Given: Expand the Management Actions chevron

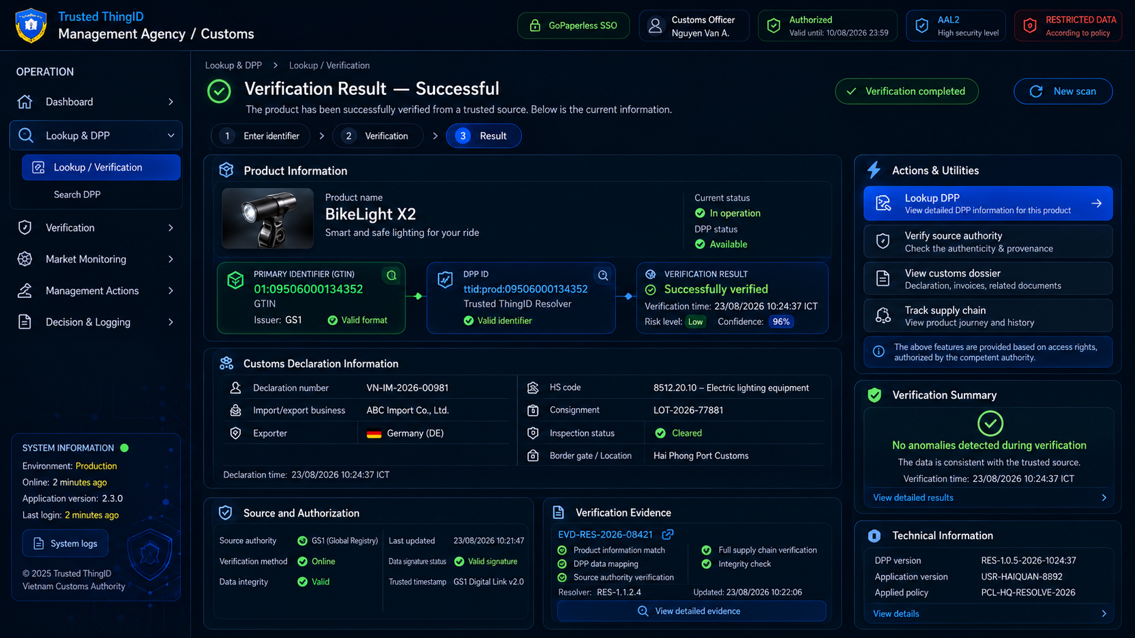Looking at the screenshot, I should [x=170, y=290].
